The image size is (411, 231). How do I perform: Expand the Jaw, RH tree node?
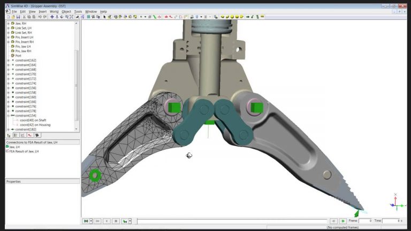[9, 24]
